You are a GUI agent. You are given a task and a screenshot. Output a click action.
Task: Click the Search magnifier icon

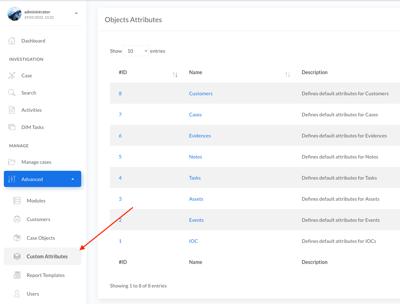(12, 93)
